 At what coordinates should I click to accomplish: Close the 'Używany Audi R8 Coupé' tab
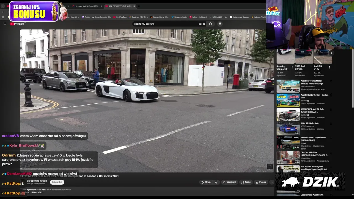coord(101,6)
